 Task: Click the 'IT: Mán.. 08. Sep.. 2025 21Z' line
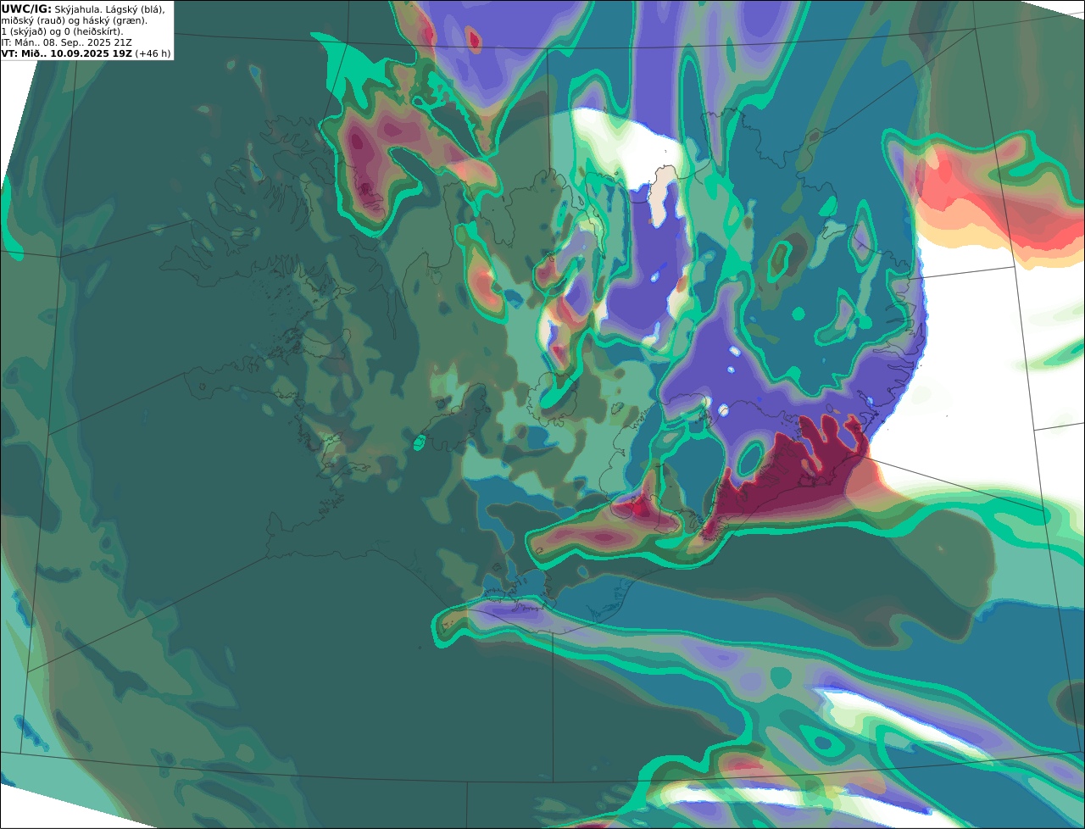(x=67, y=42)
